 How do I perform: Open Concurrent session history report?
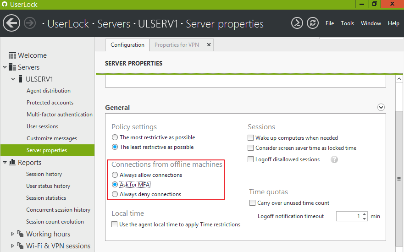coord(58,210)
